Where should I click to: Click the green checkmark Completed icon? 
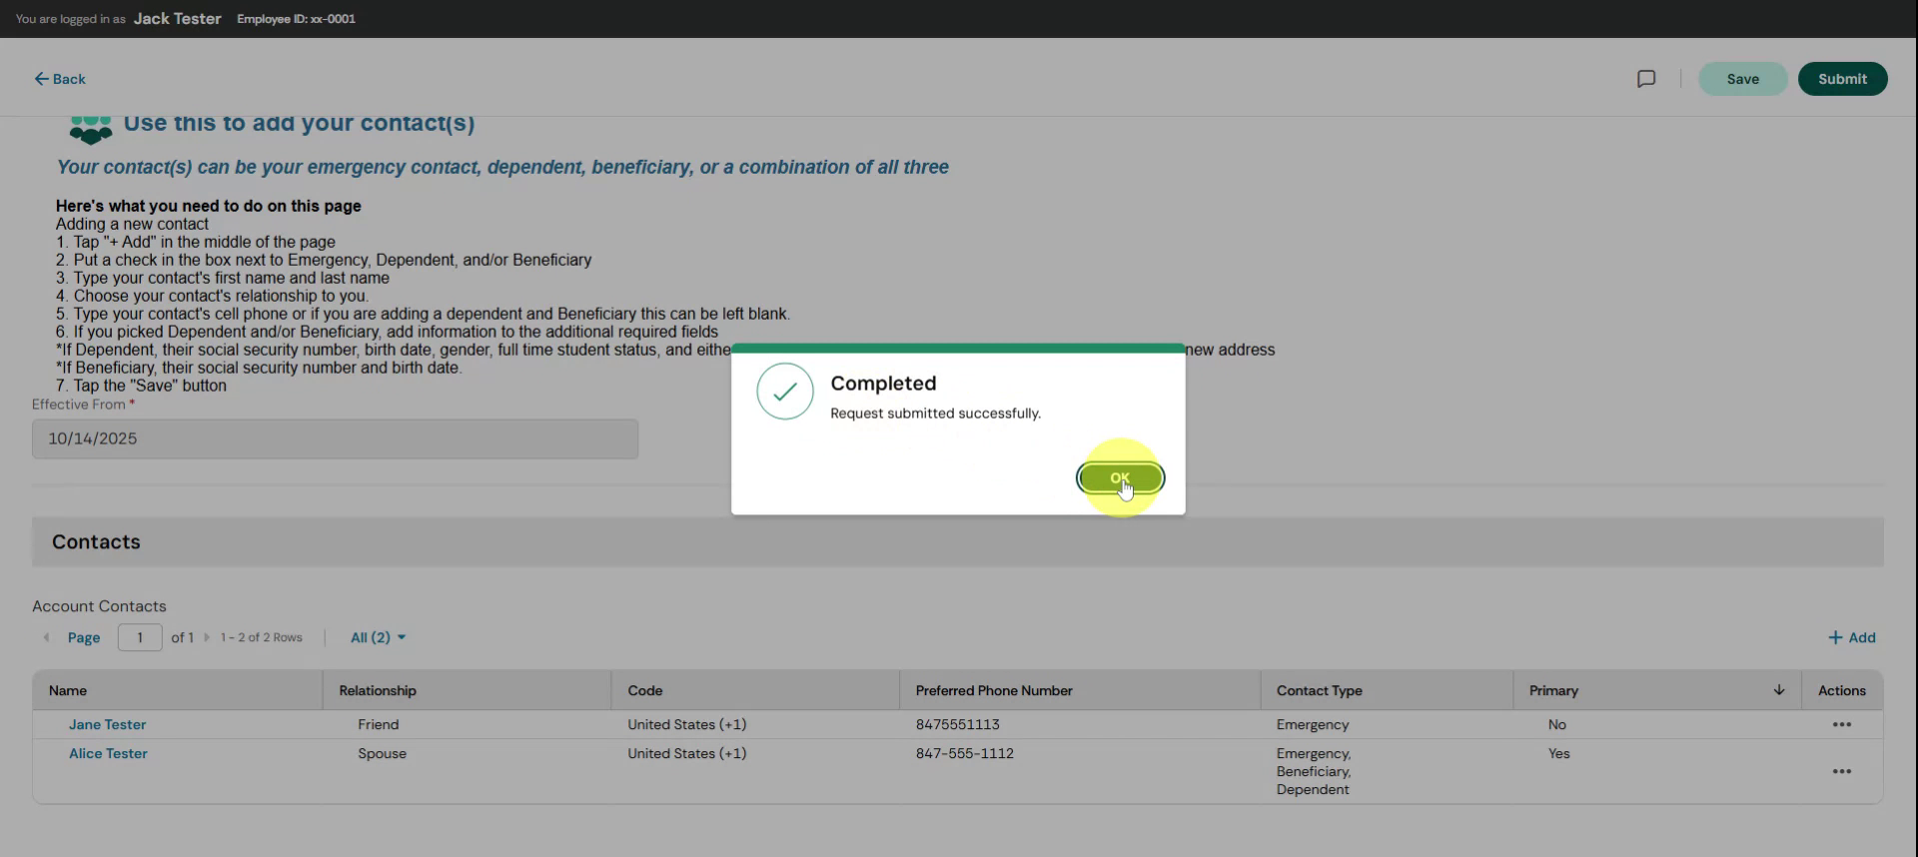point(785,392)
